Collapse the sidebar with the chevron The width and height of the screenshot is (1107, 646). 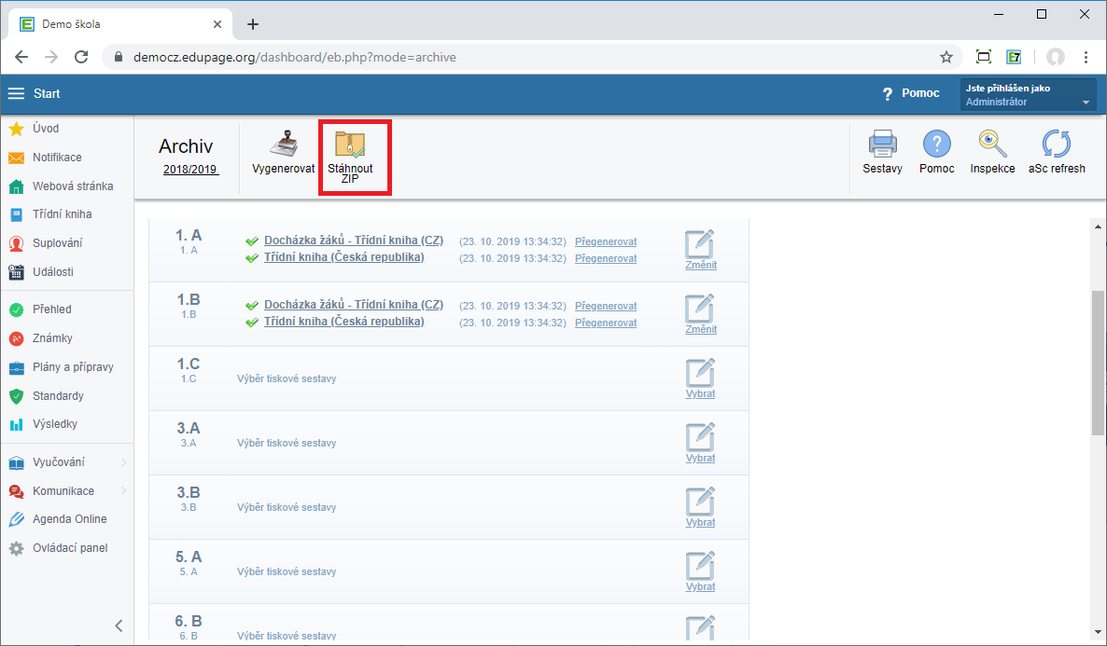(119, 625)
